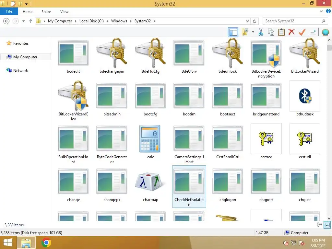The height and width of the screenshot is (249, 332).
Task: Click the File Explorer taskbar icon
Action: pyautogui.click(x=26, y=243)
